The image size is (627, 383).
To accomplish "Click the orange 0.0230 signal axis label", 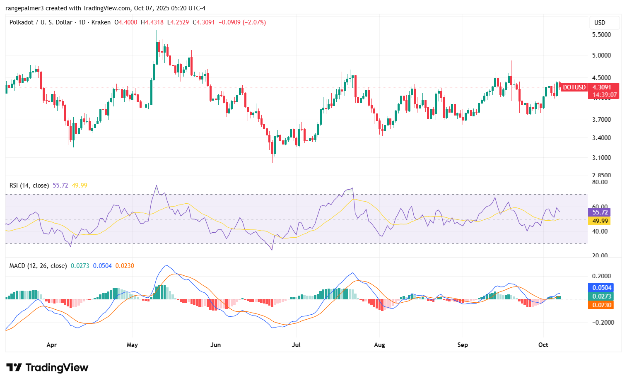I will point(601,305).
